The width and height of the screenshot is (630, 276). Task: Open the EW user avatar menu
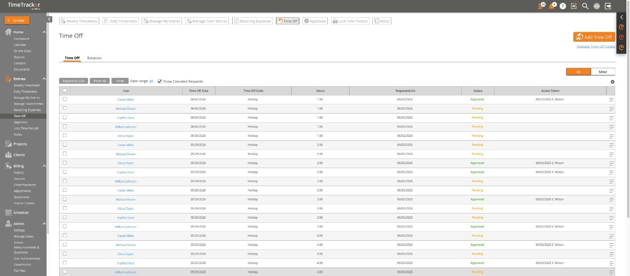click(597, 6)
